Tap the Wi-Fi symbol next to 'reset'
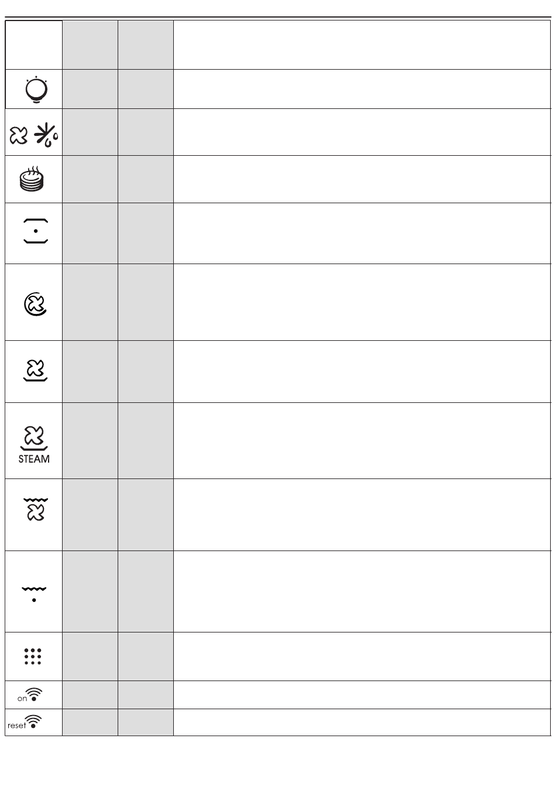 pyautogui.click(x=34, y=722)
